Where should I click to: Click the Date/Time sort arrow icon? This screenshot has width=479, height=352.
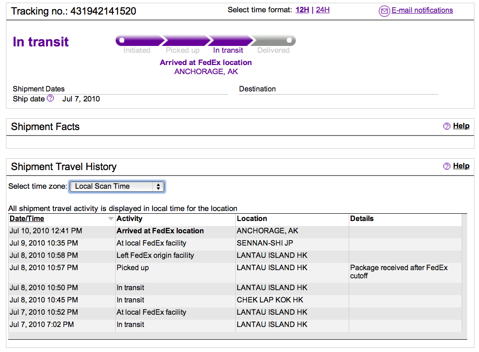pyautogui.click(x=111, y=218)
